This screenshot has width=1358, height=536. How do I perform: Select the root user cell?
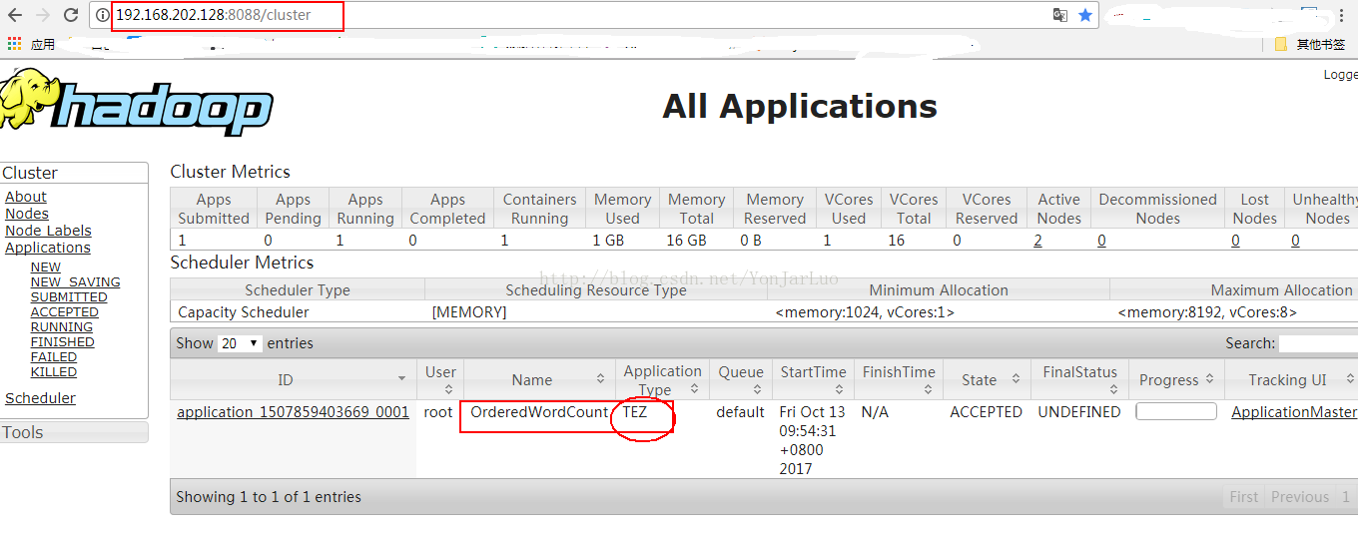click(x=437, y=412)
